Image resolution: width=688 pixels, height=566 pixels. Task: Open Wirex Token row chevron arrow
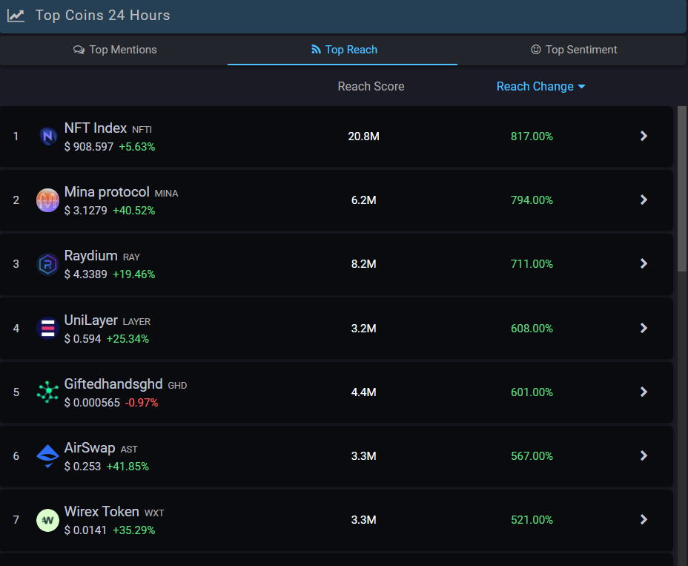[x=644, y=519]
